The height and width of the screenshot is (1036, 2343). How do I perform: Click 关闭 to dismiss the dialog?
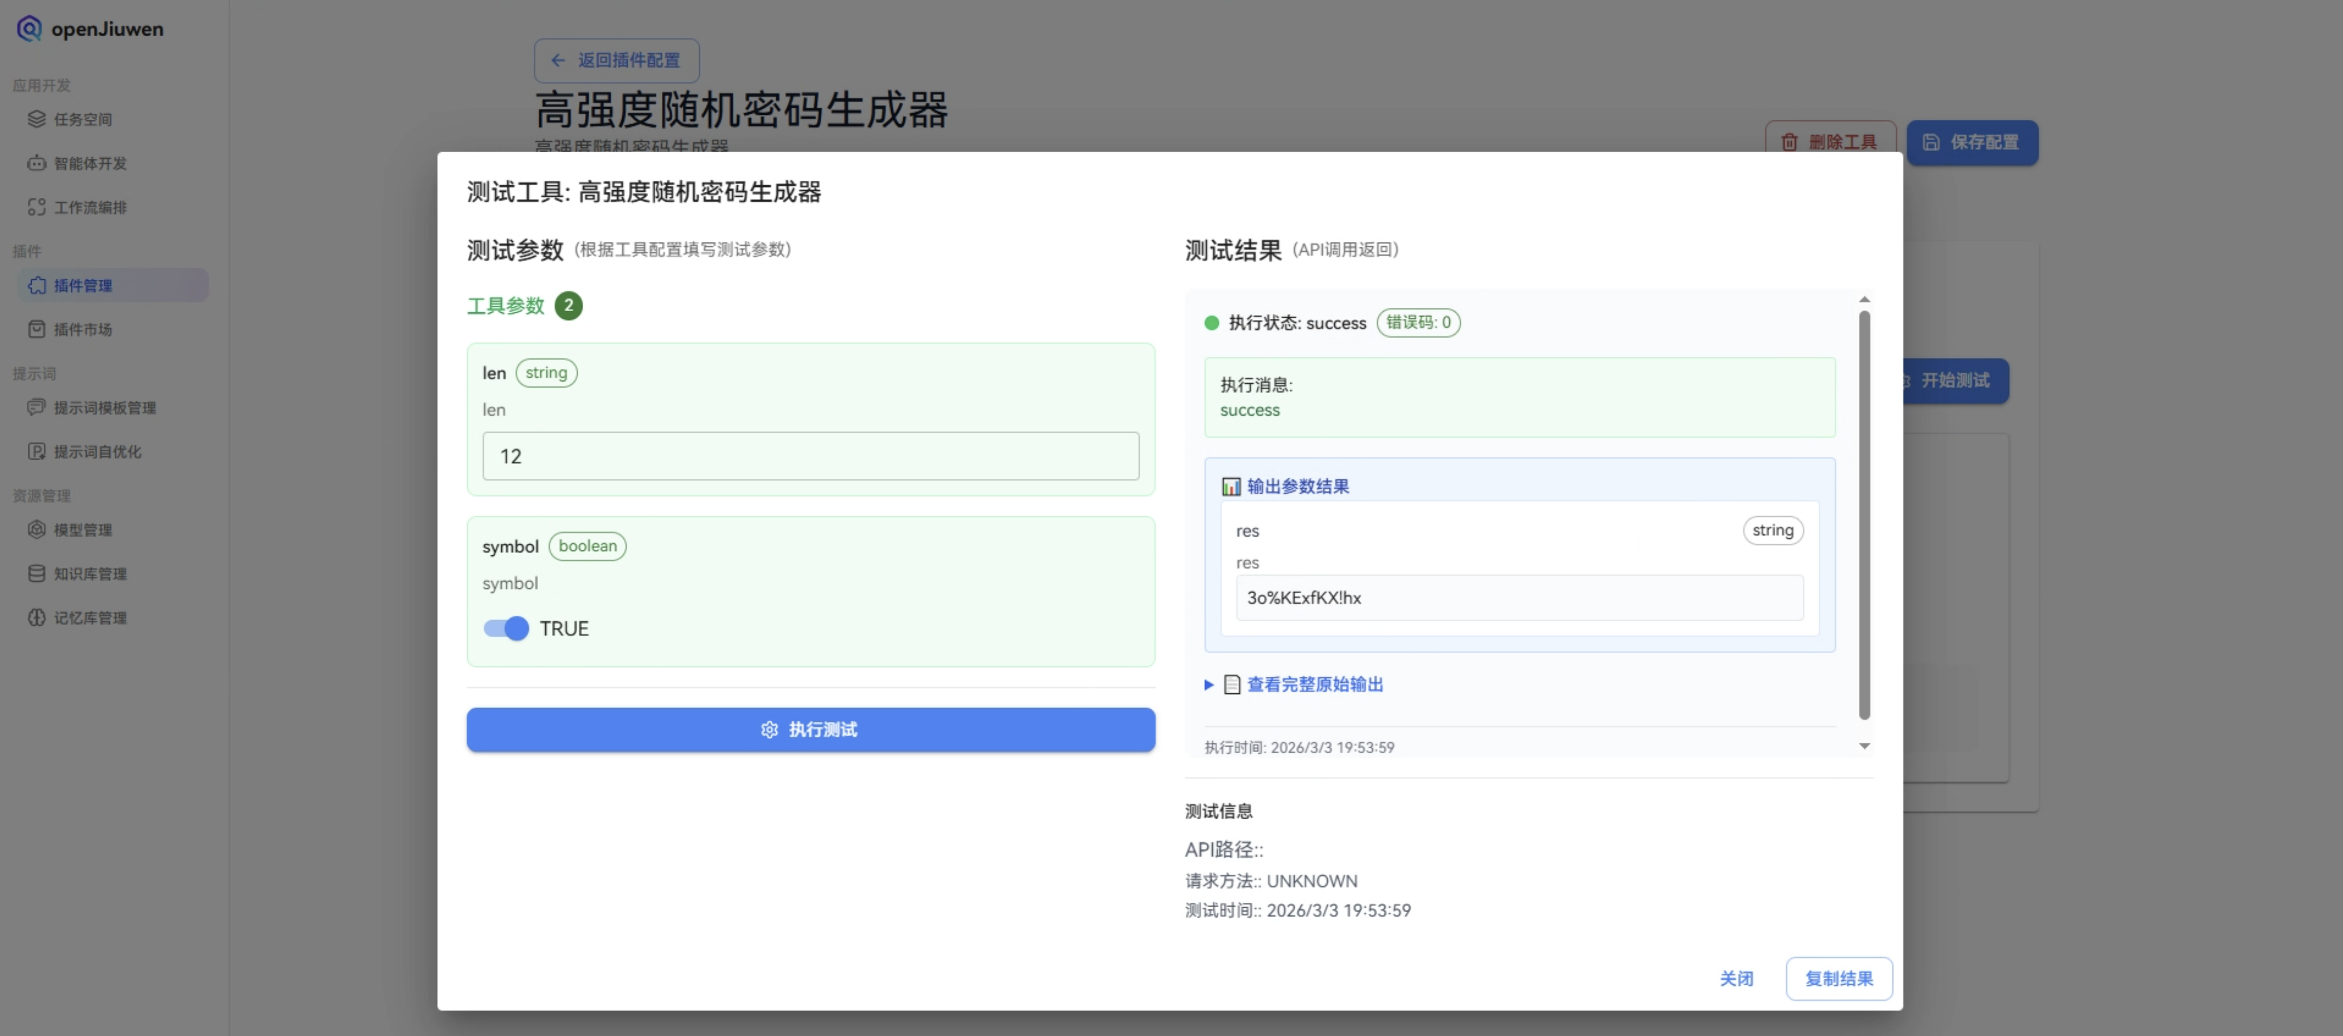click(1735, 979)
